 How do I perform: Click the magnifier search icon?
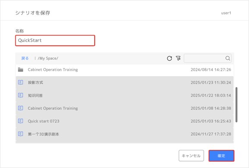228,58
